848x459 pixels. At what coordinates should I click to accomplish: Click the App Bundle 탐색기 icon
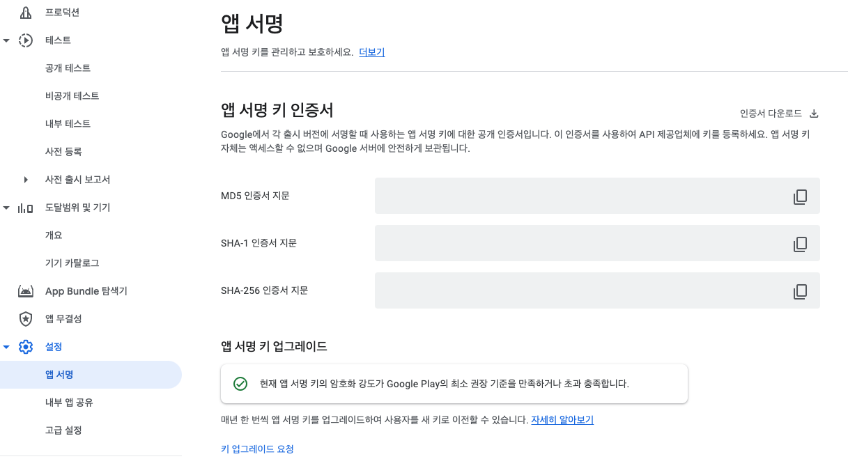26,291
